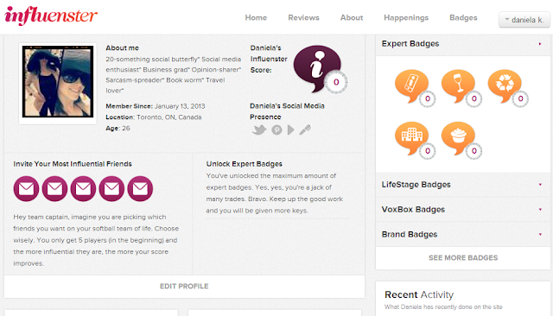This screenshot has width=553, height=316.
Task: Click the SEE MORE BADGES link
Action: (x=463, y=258)
